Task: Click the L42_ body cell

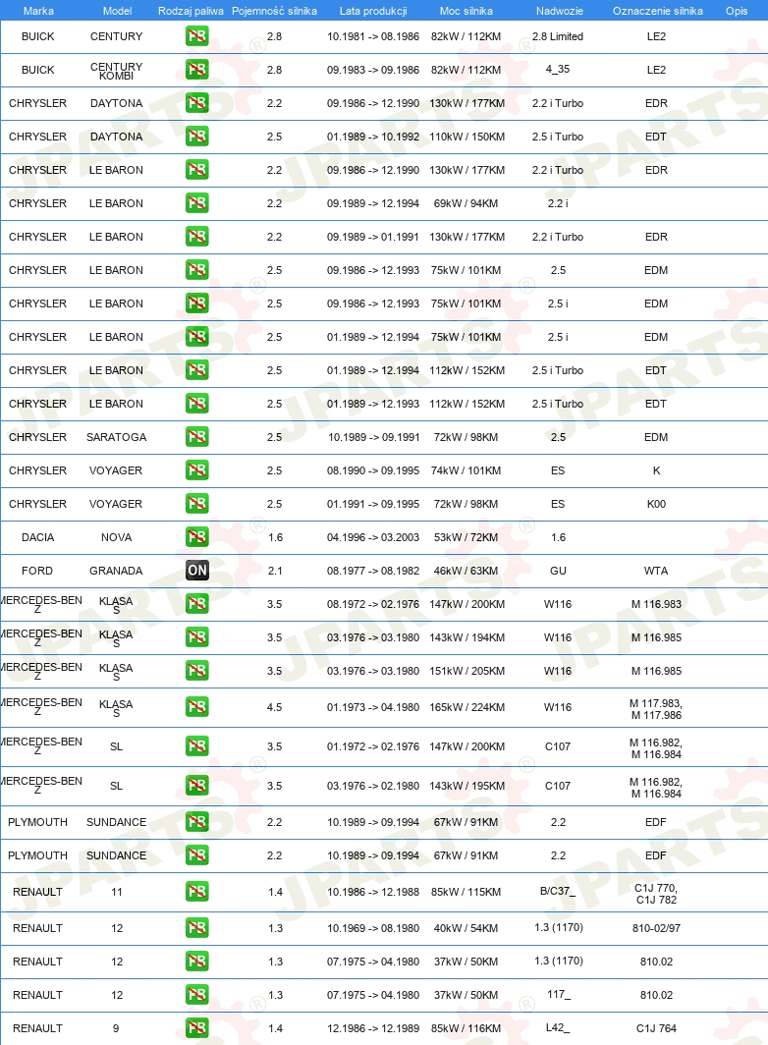Action: [557, 1027]
